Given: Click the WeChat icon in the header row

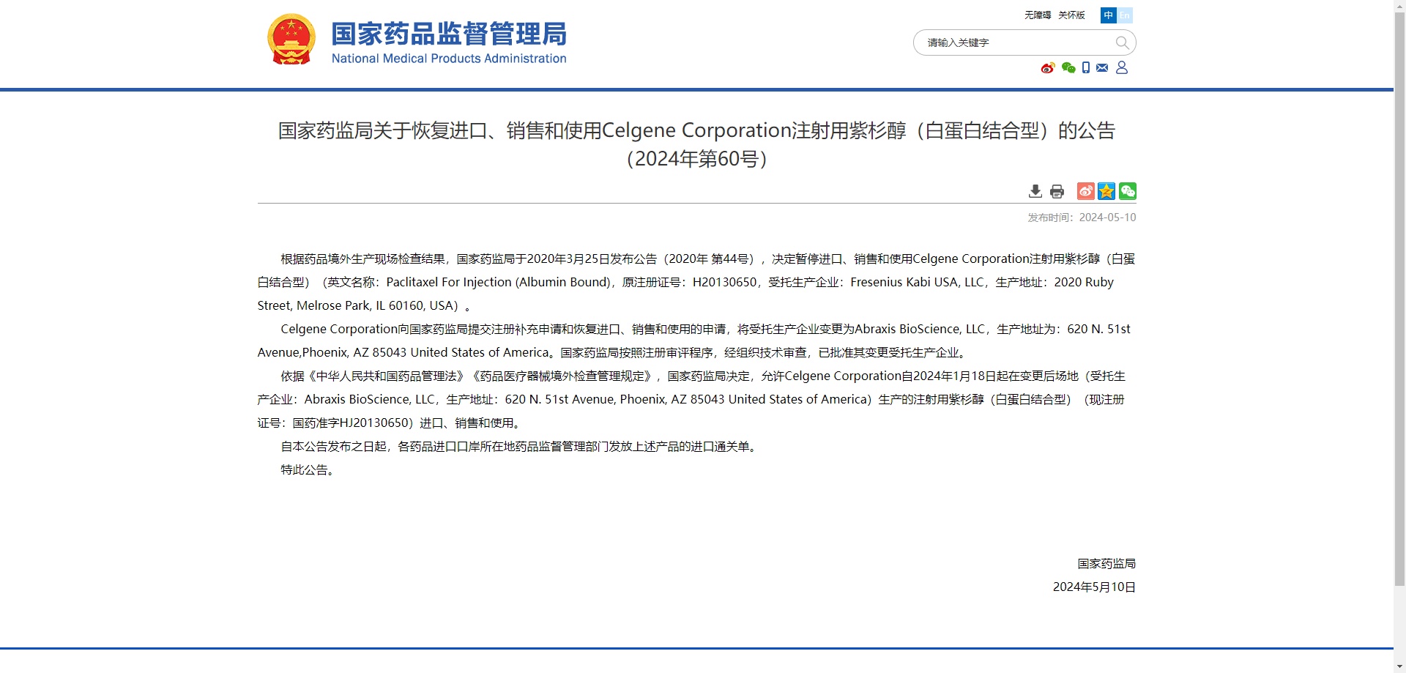Looking at the screenshot, I should pos(1066,67).
